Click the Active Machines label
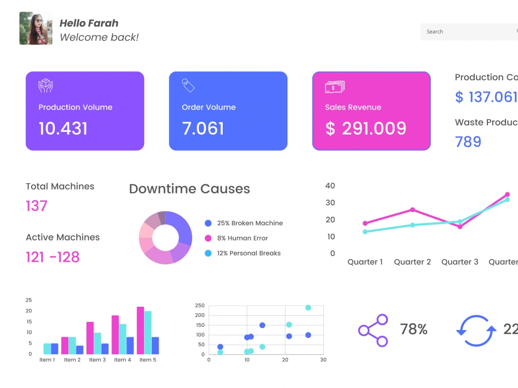The image size is (518, 388). [x=63, y=237]
